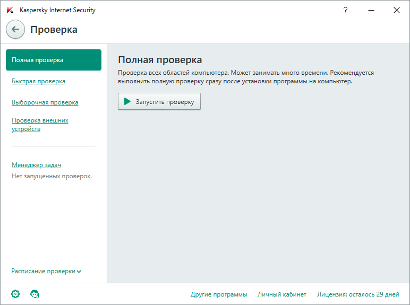Open Проверка внешних устройств section

tap(40, 125)
